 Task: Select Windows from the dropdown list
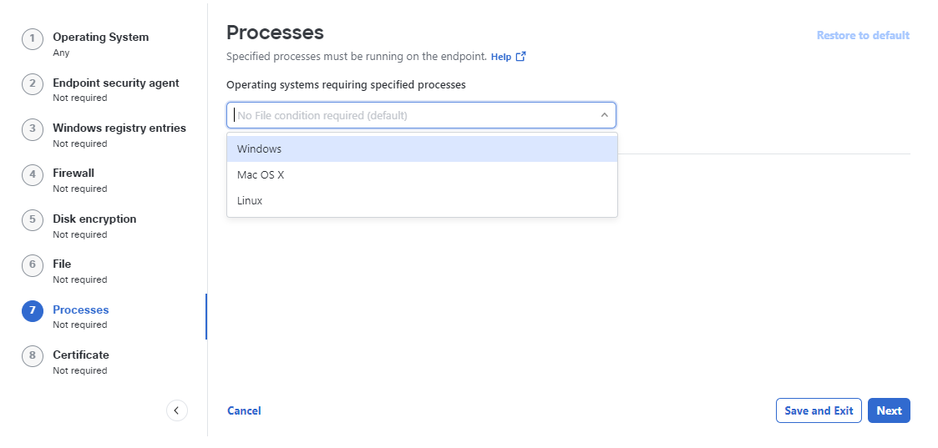pyautogui.click(x=422, y=148)
